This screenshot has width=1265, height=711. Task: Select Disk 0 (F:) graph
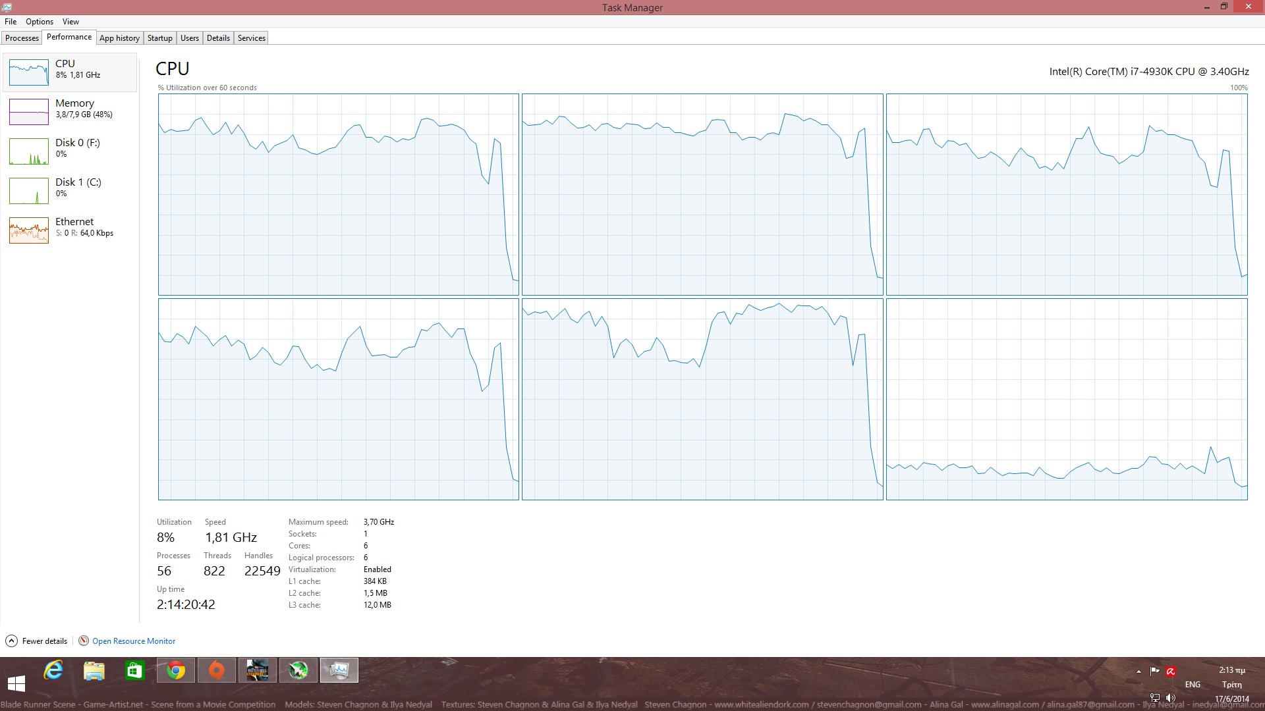[69, 151]
